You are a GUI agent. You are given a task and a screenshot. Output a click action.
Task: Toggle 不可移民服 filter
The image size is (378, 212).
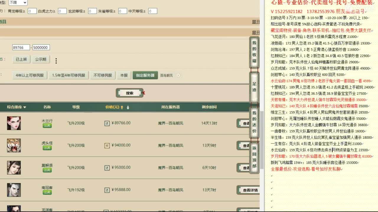tap(103, 75)
